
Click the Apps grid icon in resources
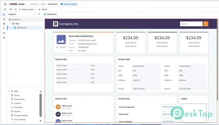click(12, 91)
